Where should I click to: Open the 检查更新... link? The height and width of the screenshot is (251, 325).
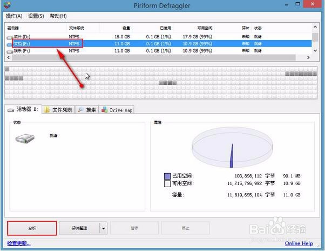point(19,243)
